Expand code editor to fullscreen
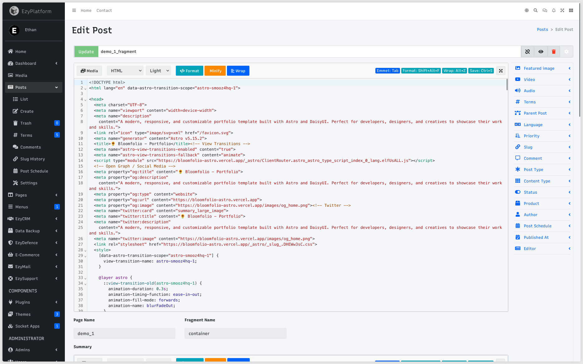This screenshot has height=364, width=583. click(501, 71)
